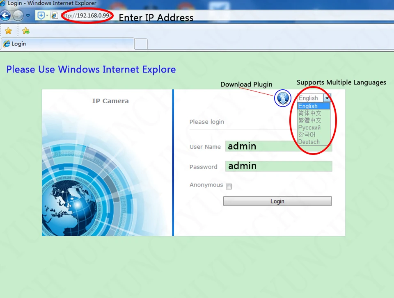Click the Internet Explorer page icon in address bar
394x298 pixels.
pyautogui.click(x=54, y=16)
